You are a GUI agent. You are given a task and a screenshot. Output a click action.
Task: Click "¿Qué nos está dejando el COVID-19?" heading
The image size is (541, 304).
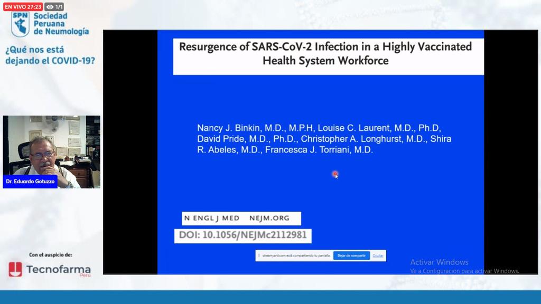point(50,55)
